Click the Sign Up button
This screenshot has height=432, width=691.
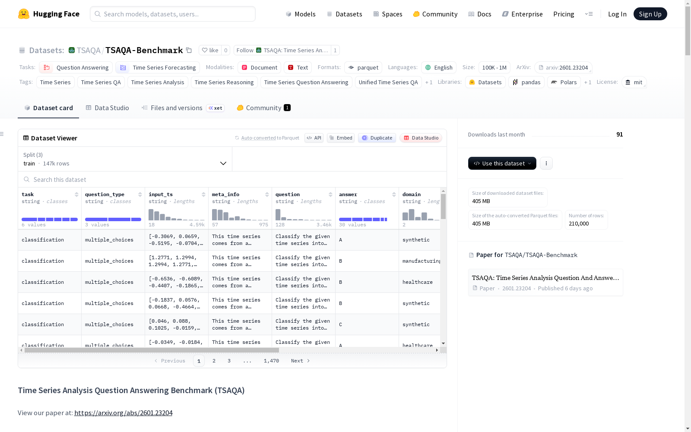pyautogui.click(x=650, y=14)
